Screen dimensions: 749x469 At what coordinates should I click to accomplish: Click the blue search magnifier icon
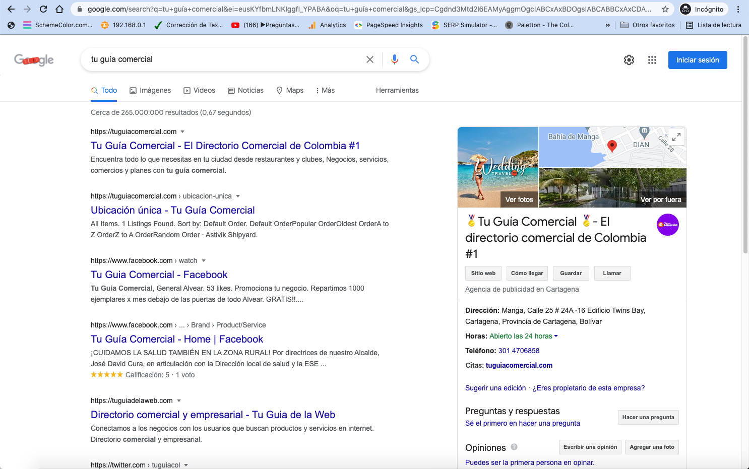414,59
